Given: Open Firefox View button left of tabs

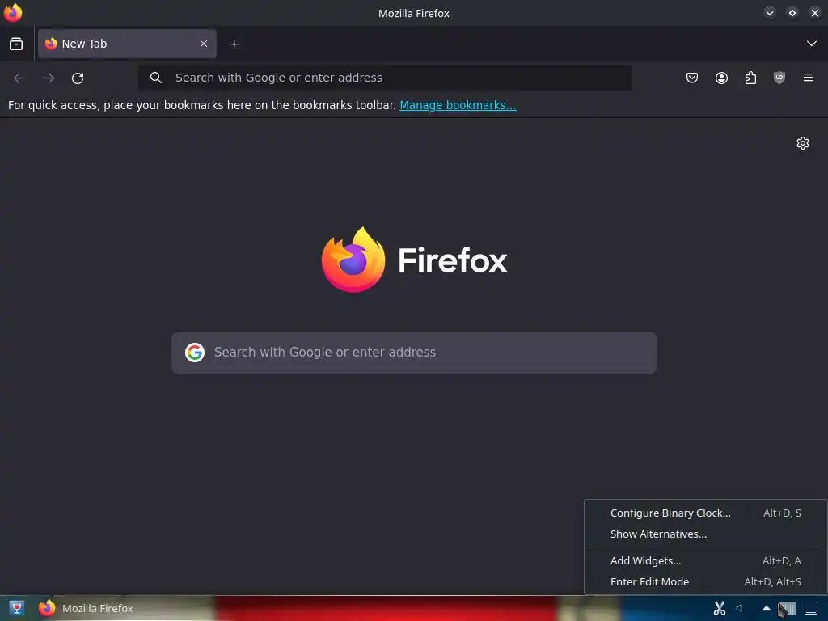Looking at the screenshot, I should point(16,44).
